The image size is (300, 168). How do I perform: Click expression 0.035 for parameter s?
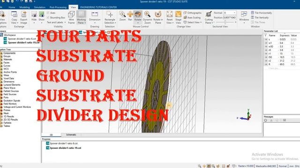click(x=283, y=39)
